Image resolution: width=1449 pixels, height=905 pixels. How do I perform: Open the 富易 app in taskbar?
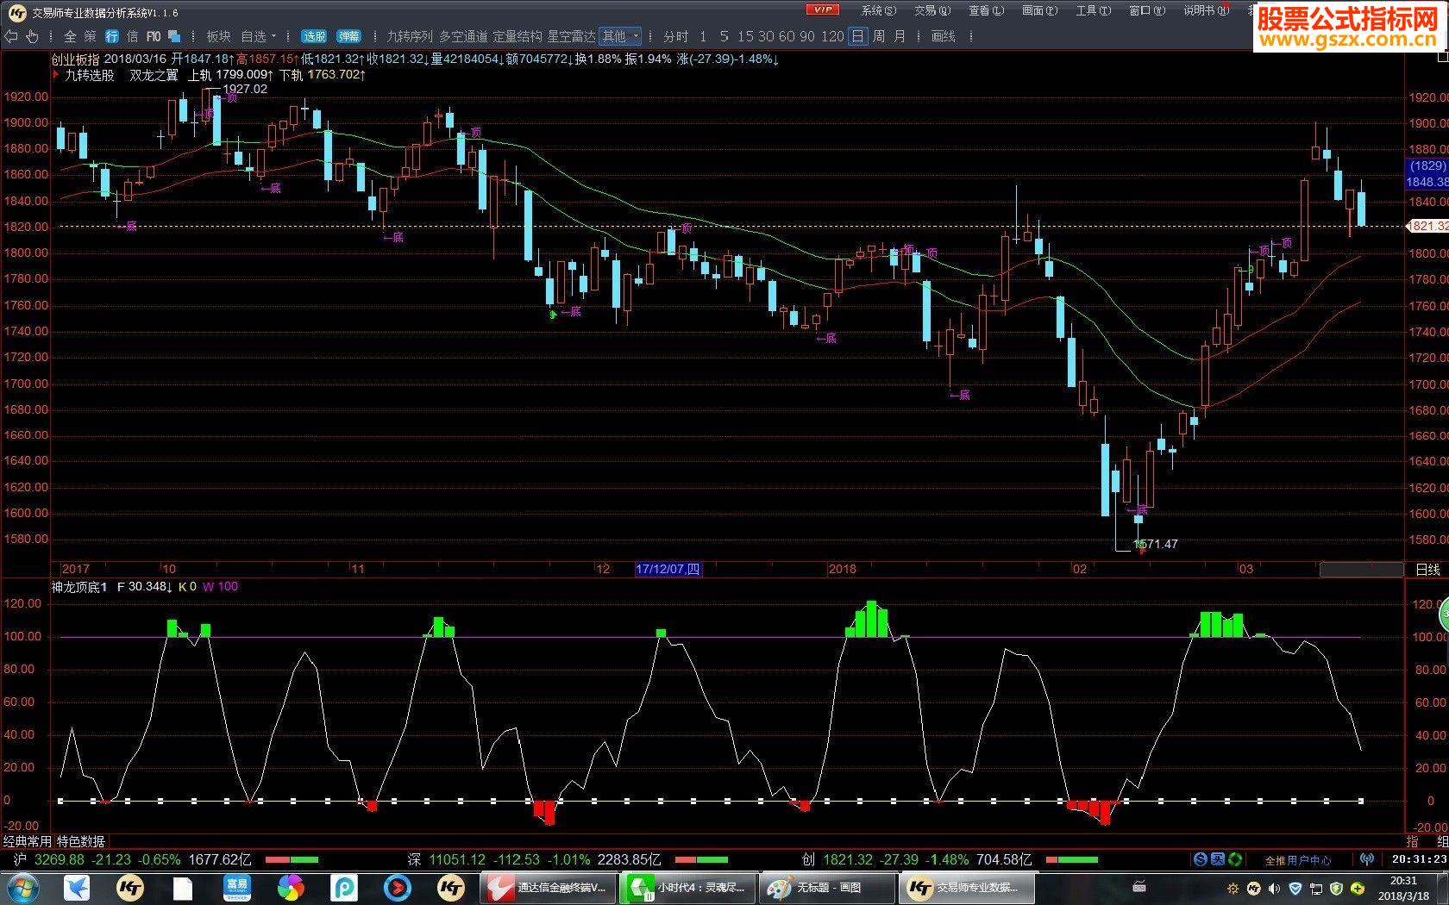tap(236, 888)
